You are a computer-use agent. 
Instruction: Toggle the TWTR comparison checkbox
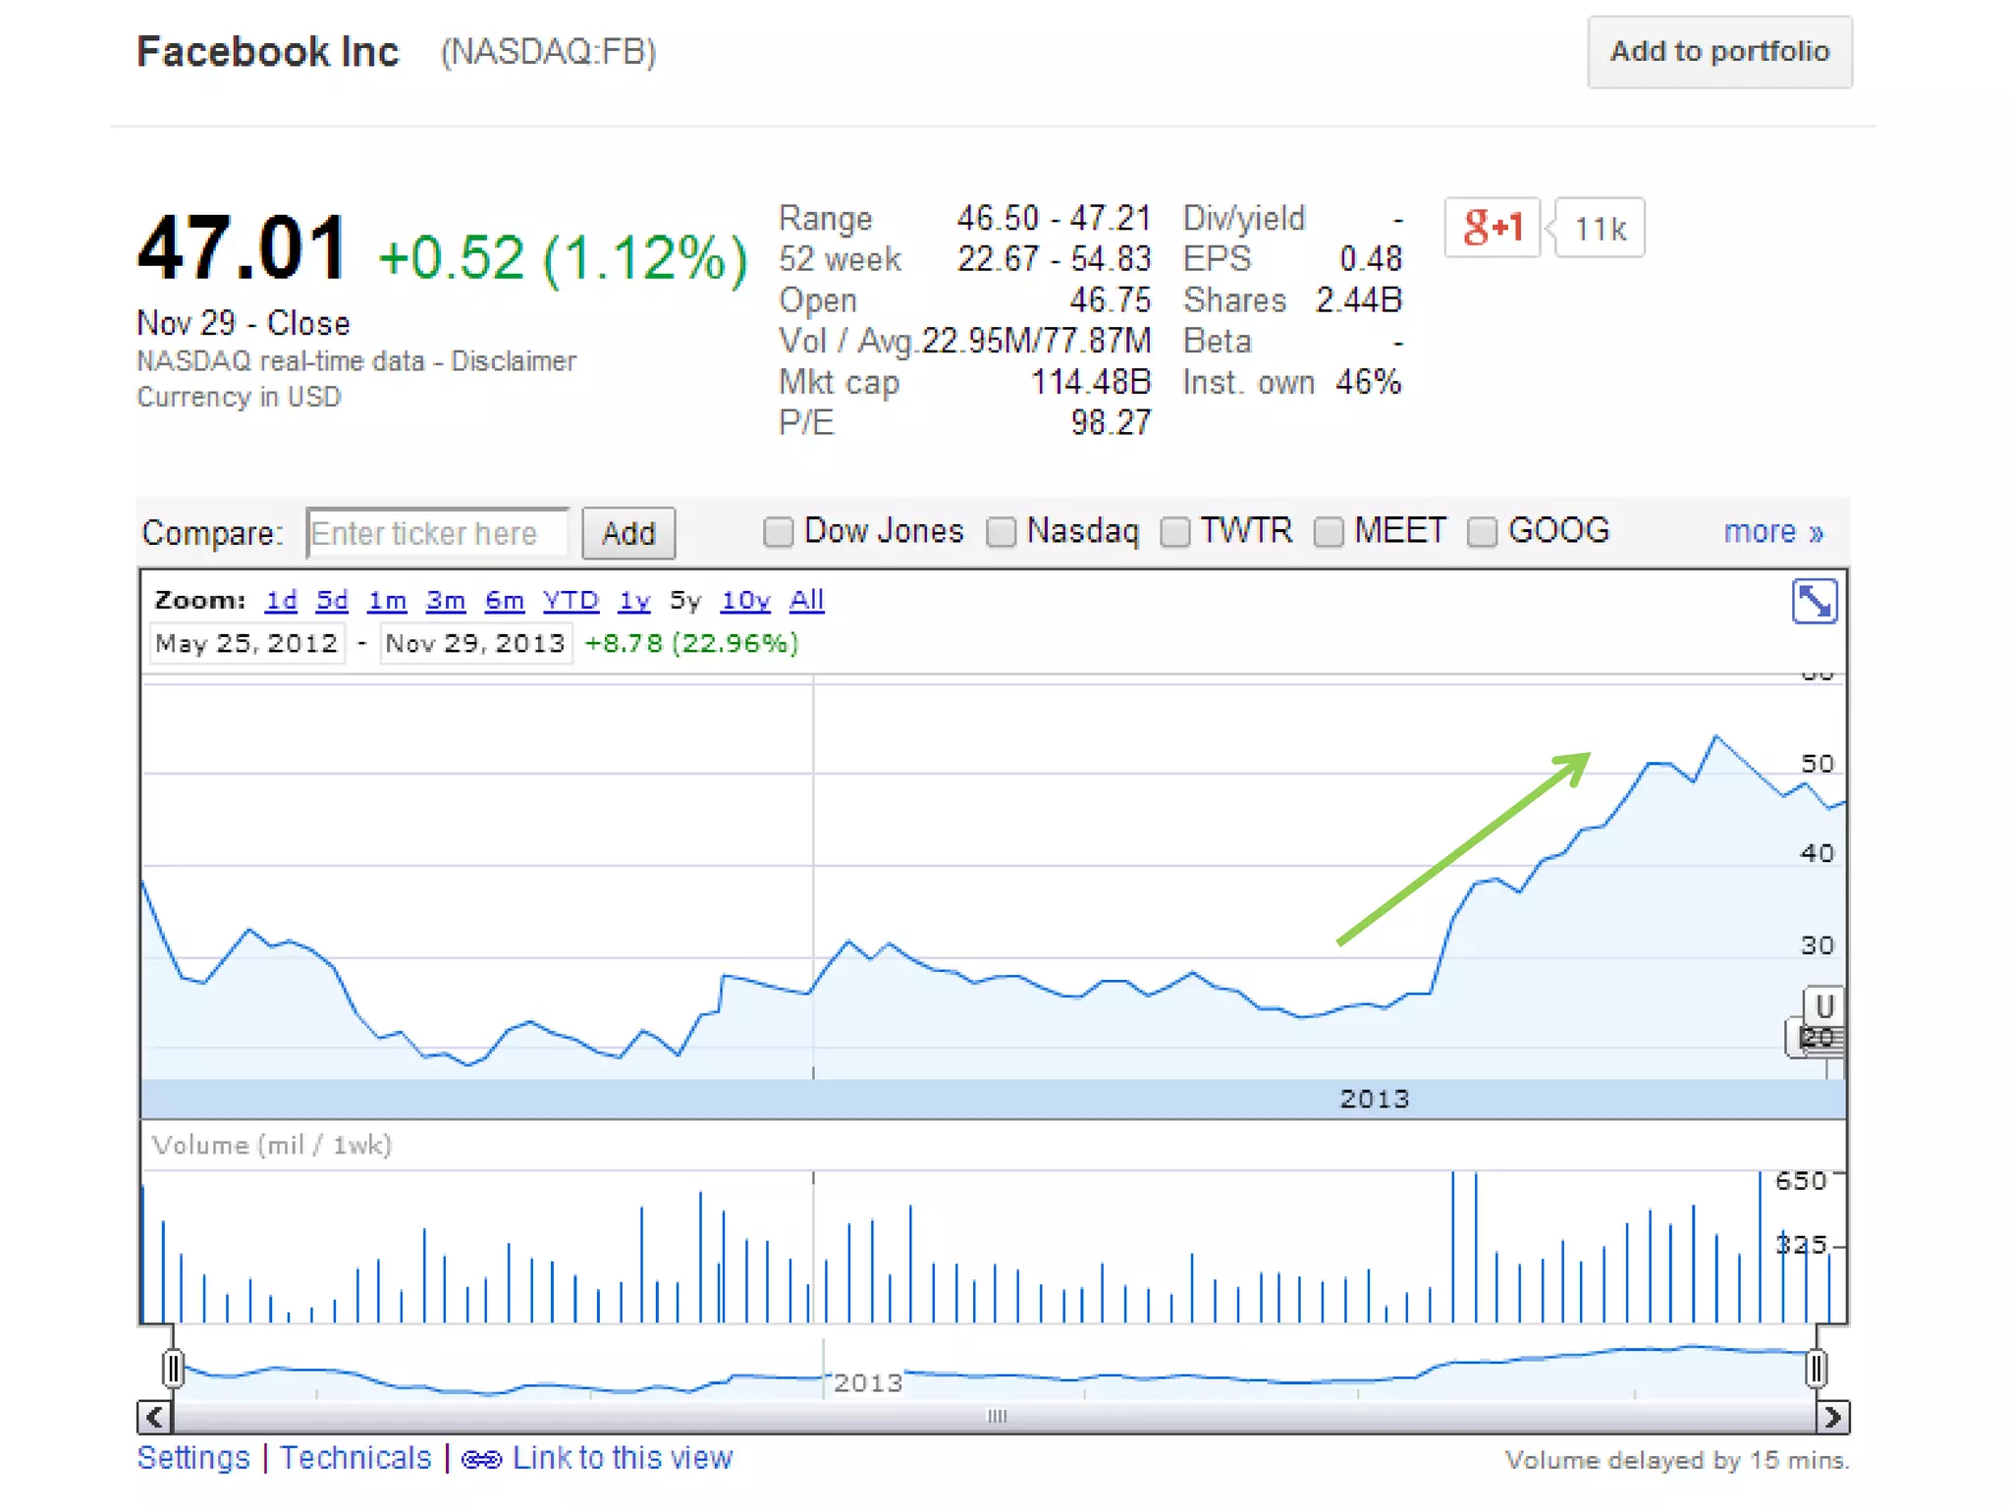[x=1174, y=532]
